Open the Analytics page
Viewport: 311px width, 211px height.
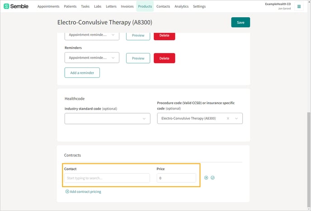[x=181, y=6]
